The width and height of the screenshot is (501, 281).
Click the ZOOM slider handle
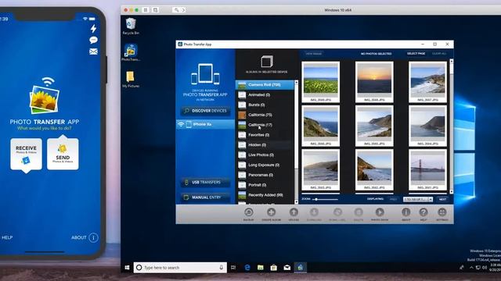(316, 200)
